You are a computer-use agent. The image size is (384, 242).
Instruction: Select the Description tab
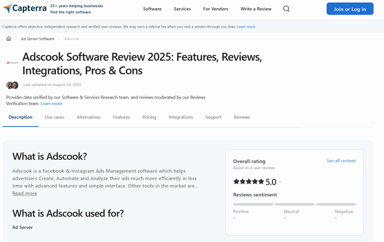[21, 117]
